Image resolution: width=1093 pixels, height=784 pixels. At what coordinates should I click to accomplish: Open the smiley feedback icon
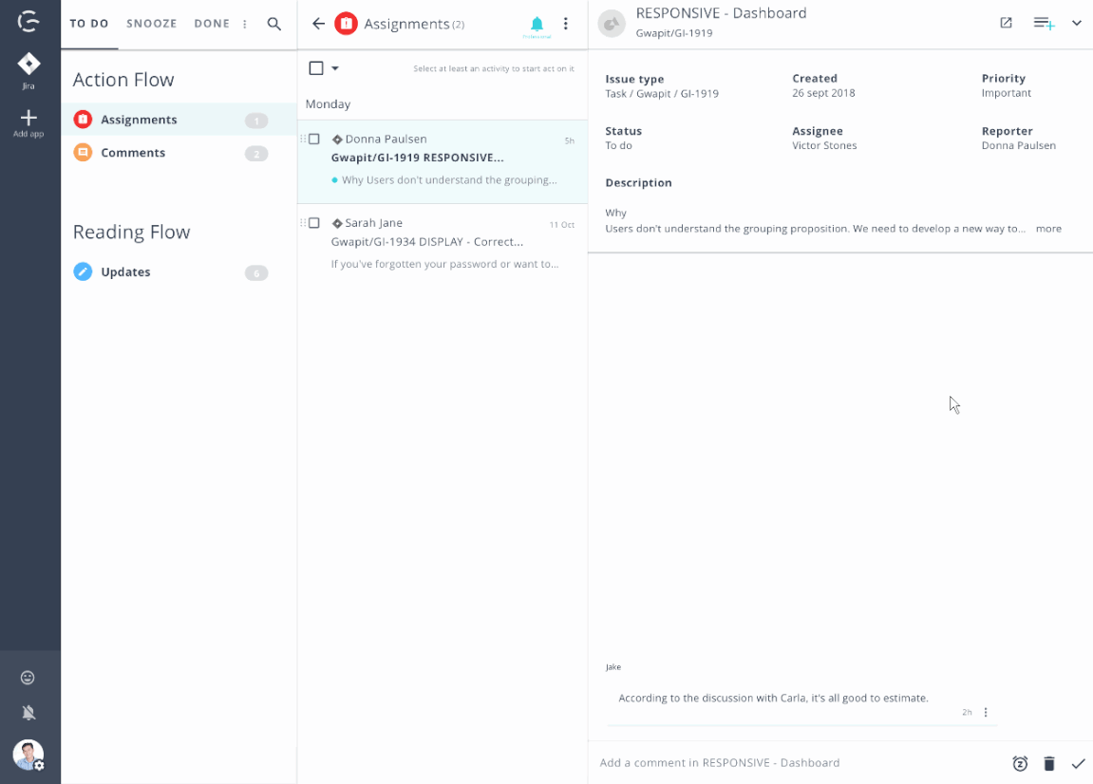pos(28,678)
